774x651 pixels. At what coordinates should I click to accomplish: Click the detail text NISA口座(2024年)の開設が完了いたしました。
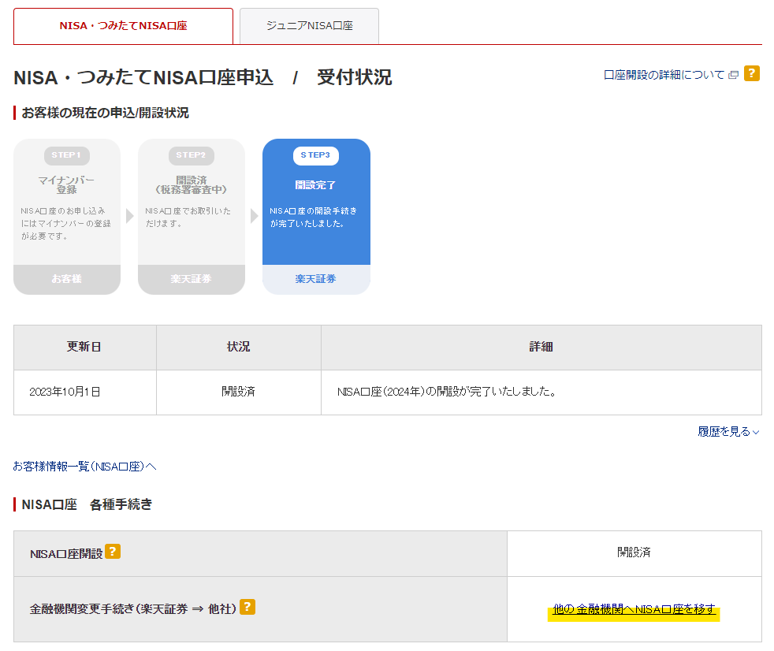tap(447, 392)
